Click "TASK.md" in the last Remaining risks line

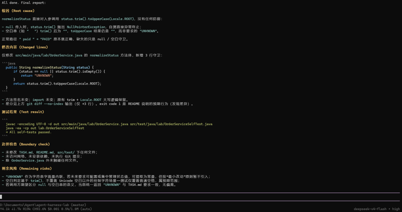coord(135,185)
